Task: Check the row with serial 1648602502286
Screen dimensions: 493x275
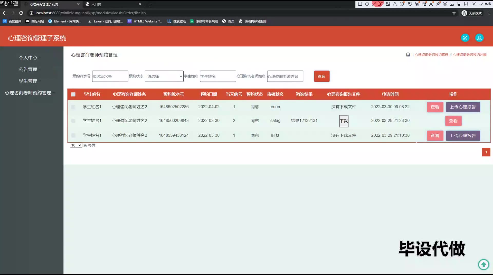Action: pyautogui.click(x=73, y=107)
